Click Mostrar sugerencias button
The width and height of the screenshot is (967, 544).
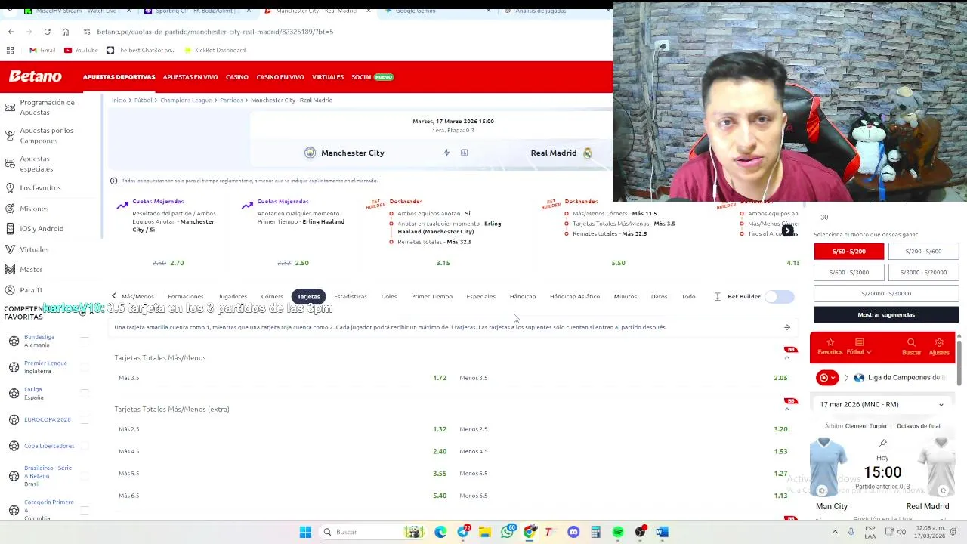[x=886, y=315]
